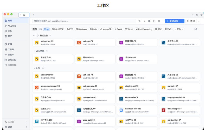Open the staging-api-79 connection card
The width and height of the screenshot is (205, 132).
[x=137, y=88]
